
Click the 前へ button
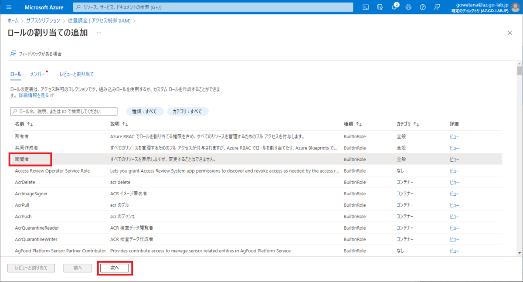tap(78, 268)
